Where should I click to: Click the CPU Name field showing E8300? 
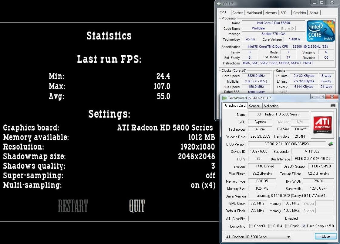[273, 23]
